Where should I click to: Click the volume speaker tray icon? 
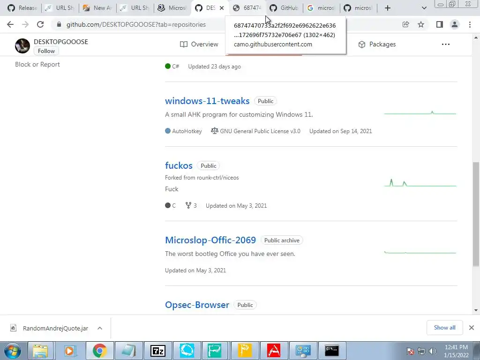pos(433,351)
